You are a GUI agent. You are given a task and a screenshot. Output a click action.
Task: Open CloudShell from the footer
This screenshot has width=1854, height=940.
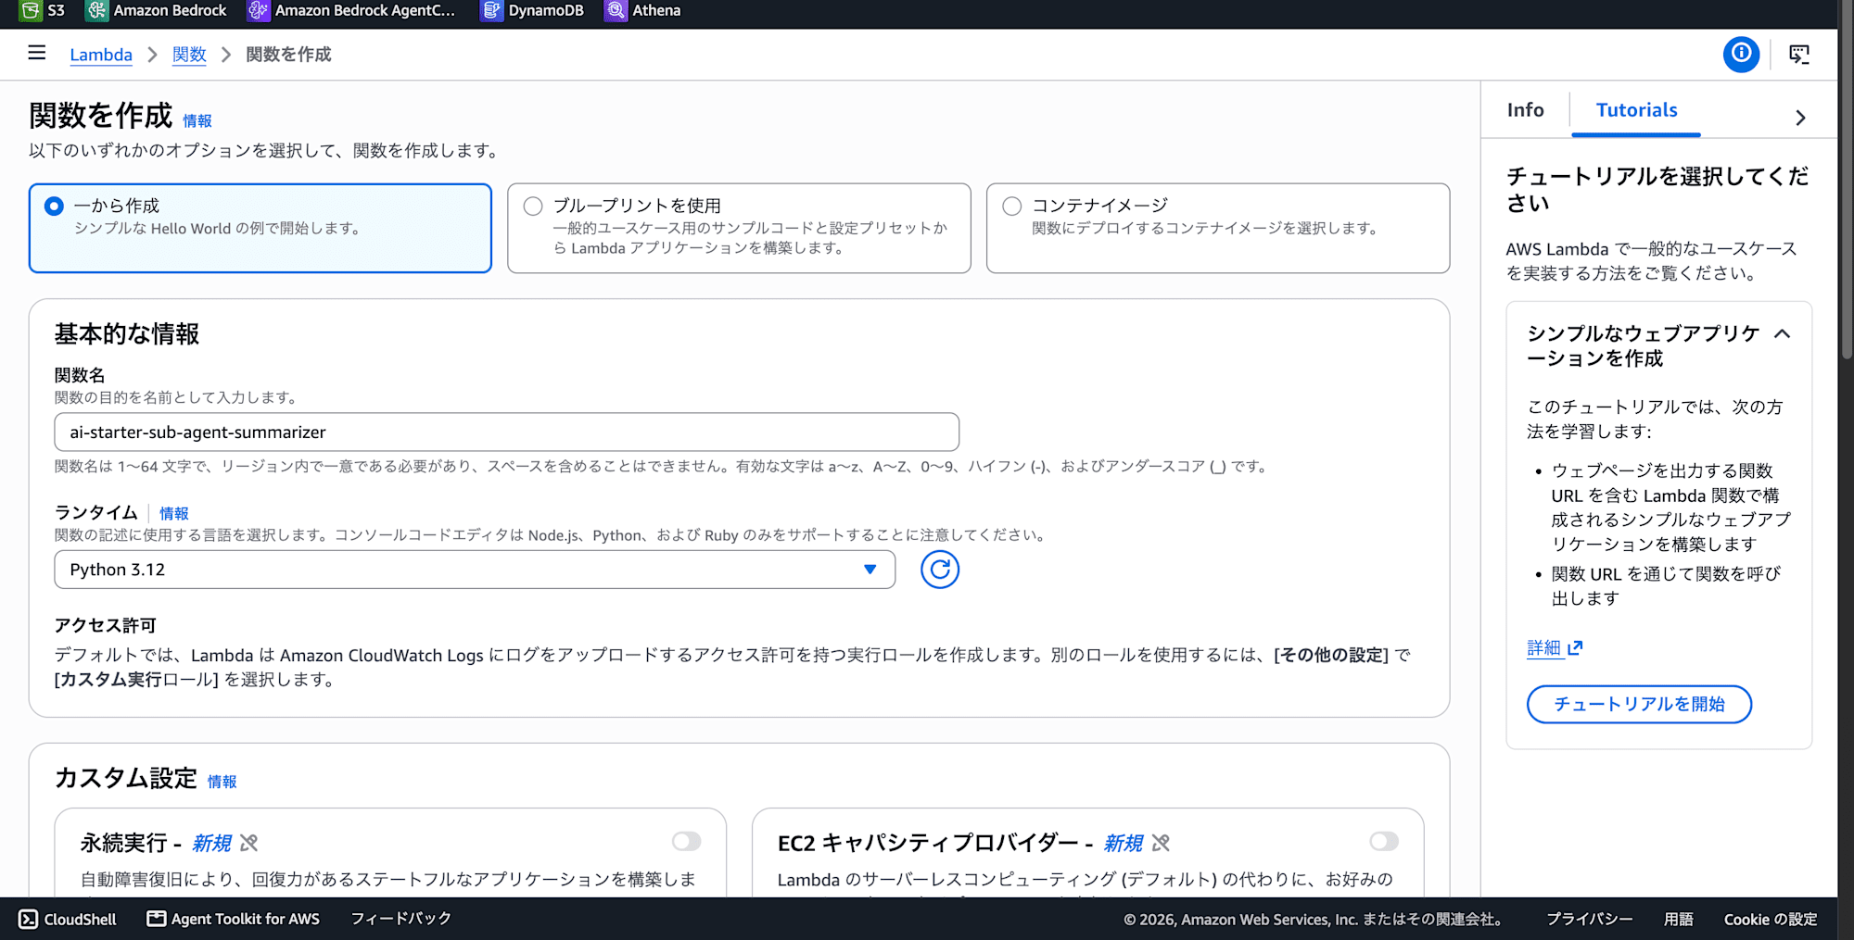(x=68, y=919)
